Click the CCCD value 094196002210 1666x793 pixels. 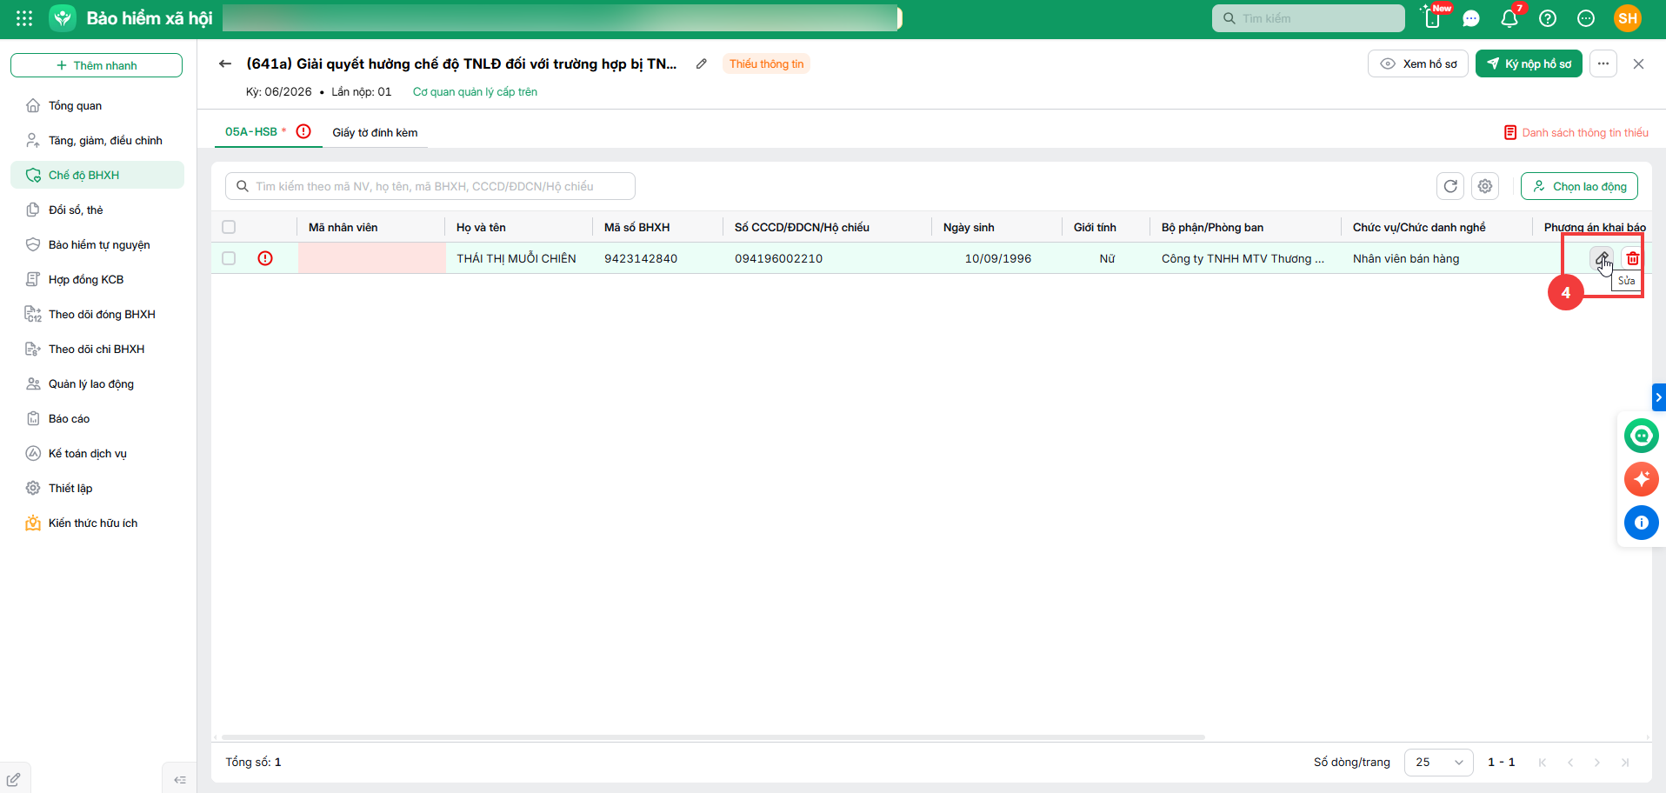778,258
